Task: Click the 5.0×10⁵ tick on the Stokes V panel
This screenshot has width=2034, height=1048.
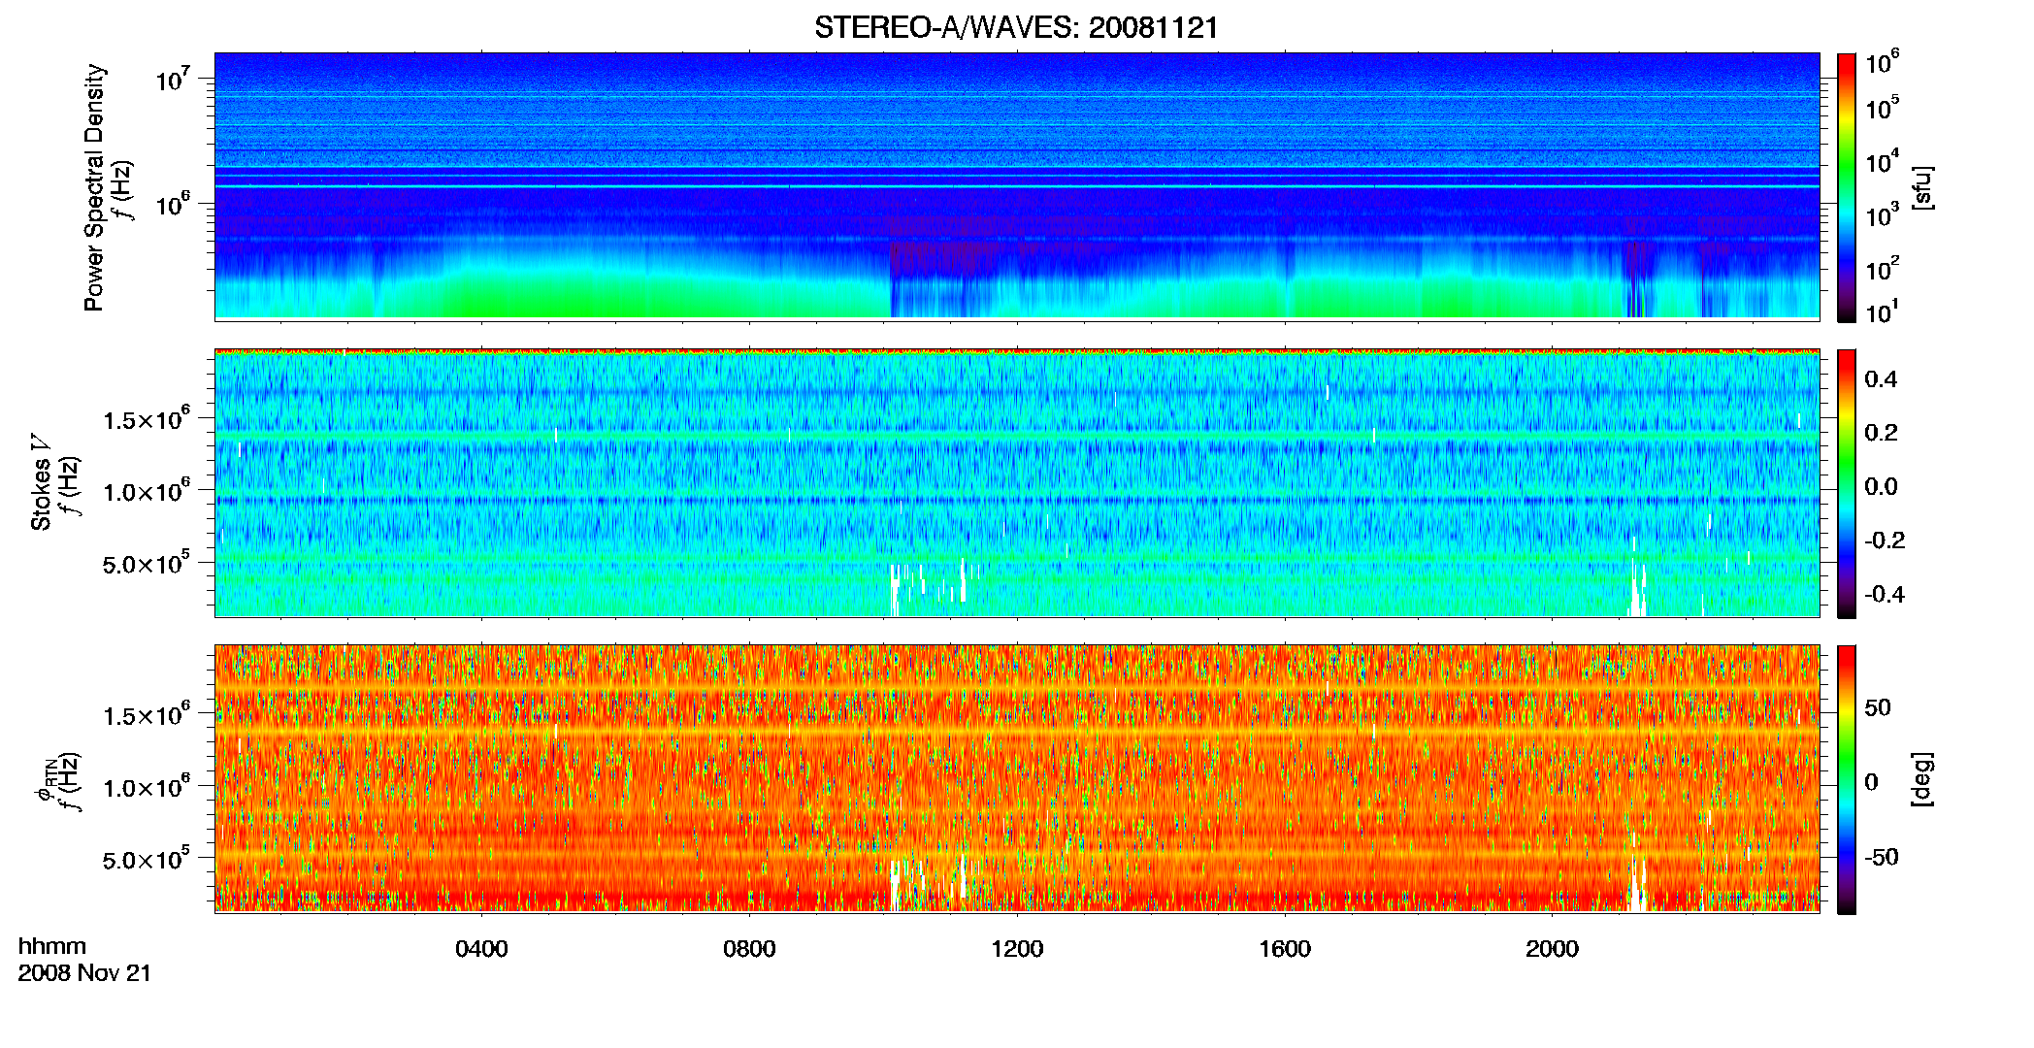Action: [147, 563]
